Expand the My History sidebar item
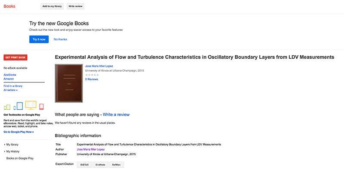 coord(12,151)
